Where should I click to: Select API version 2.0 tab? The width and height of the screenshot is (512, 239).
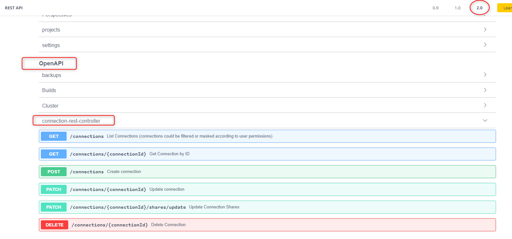[479, 8]
